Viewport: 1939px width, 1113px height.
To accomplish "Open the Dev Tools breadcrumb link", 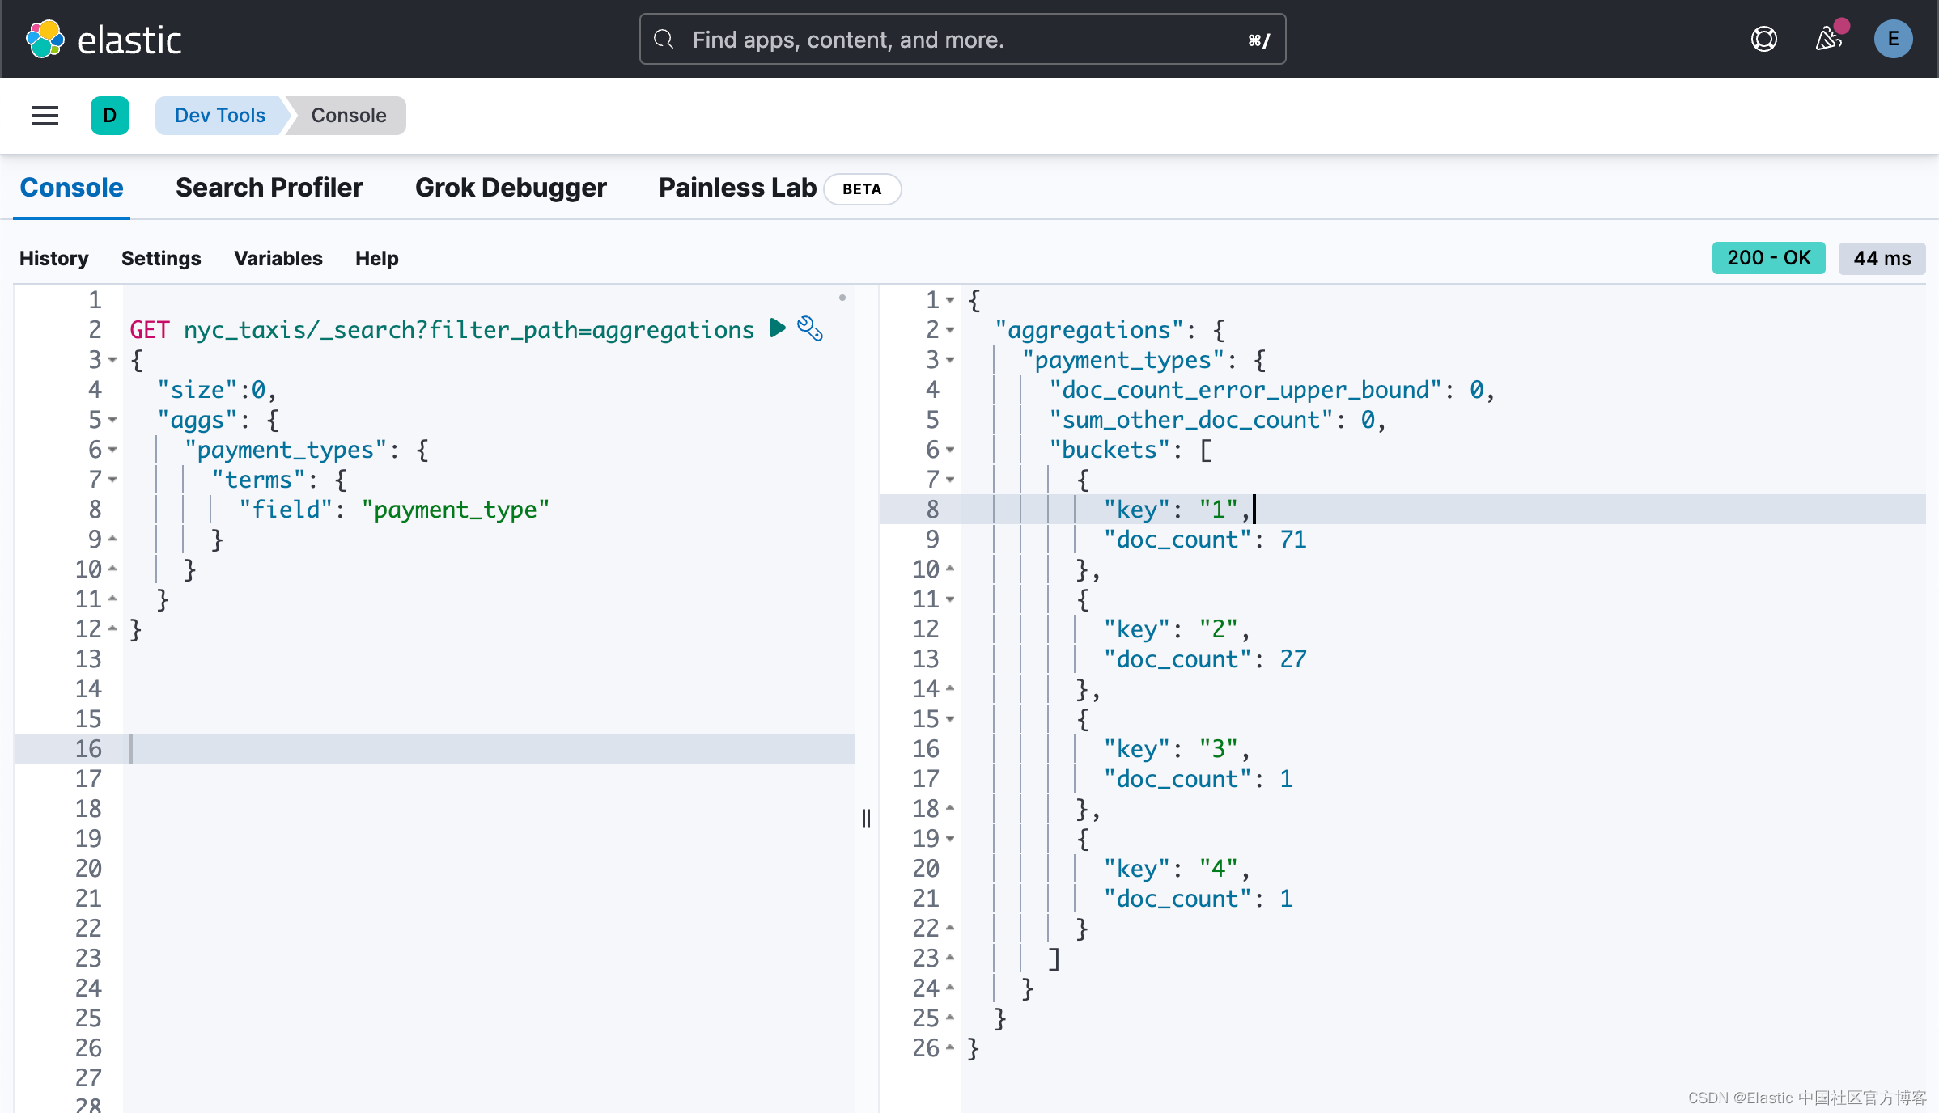I will point(219,115).
